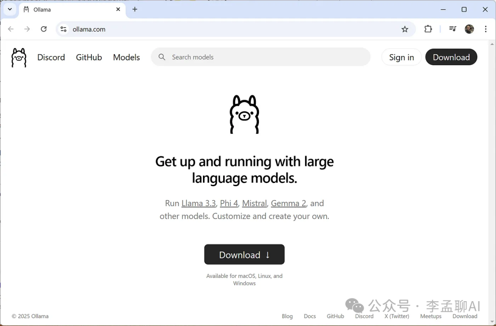This screenshot has height=326, width=496.
Task: Maximize the Chrome window
Action: click(x=464, y=10)
